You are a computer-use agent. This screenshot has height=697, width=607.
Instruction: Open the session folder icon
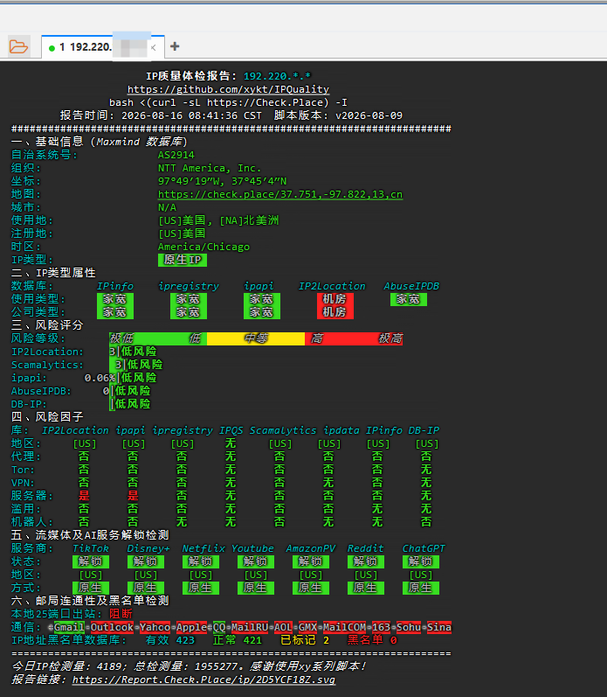pyautogui.click(x=18, y=46)
